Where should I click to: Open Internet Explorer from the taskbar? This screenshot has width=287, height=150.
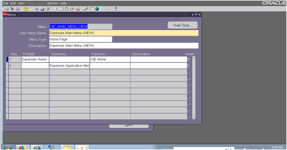(x=37, y=147)
